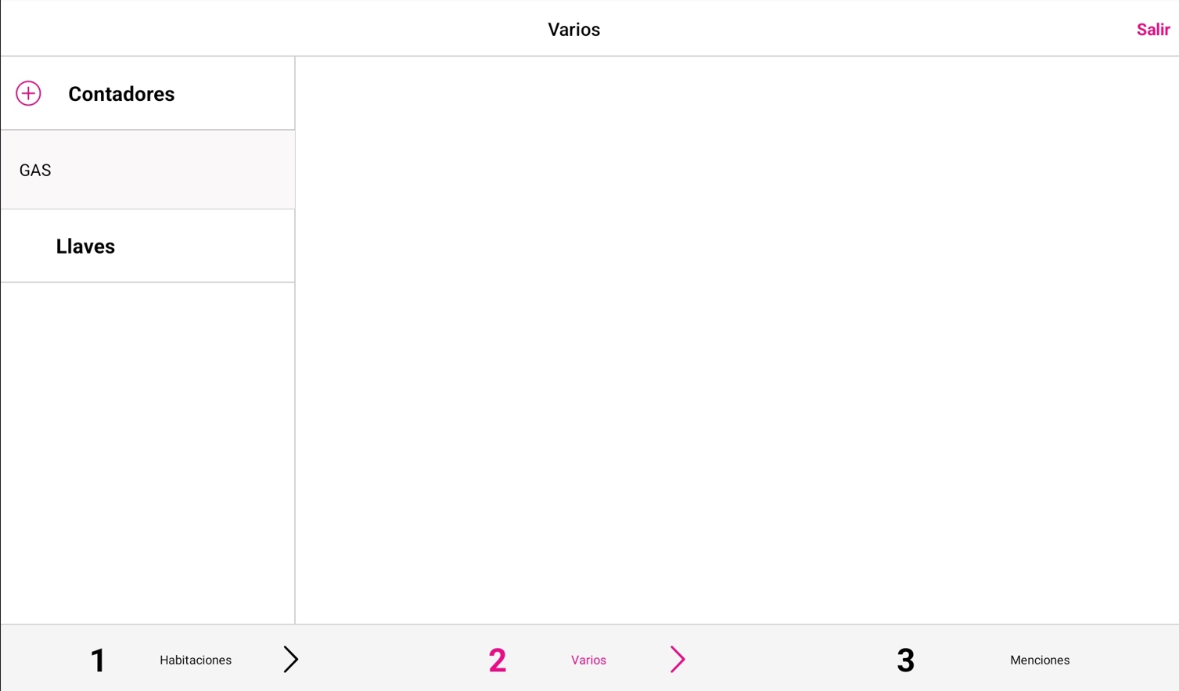Click the divider between sidebar and detail pane
Viewport: 1179px width, 691px height.
click(x=295, y=340)
